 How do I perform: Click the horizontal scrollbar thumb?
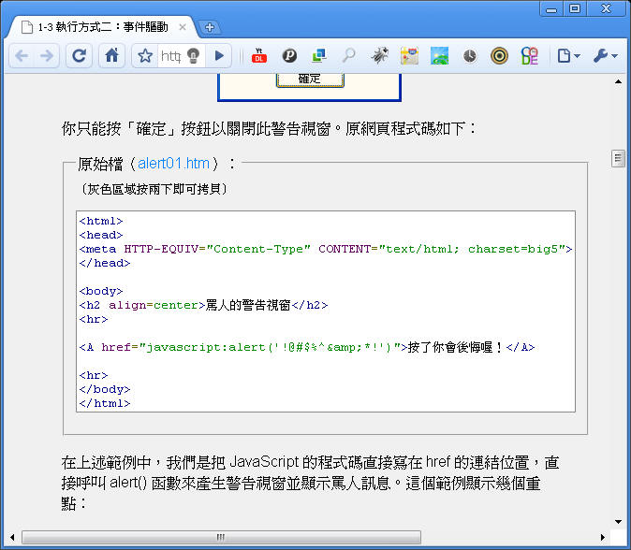[220, 537]
